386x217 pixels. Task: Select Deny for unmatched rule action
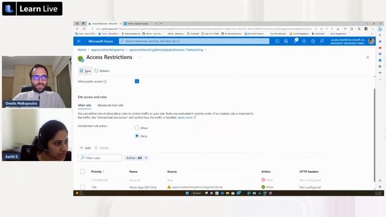tap(137, 136)
